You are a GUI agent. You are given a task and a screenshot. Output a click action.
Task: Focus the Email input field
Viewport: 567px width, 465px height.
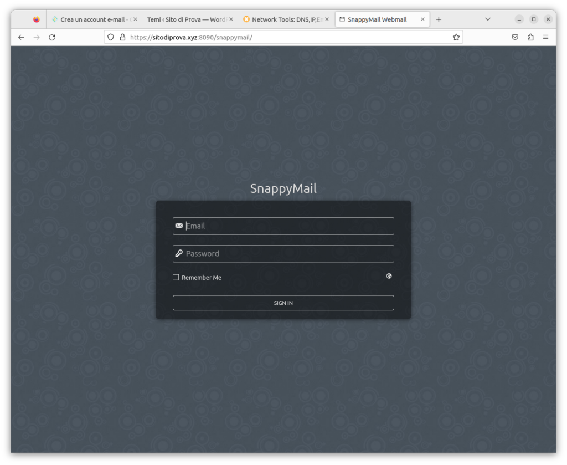[283, 226]
